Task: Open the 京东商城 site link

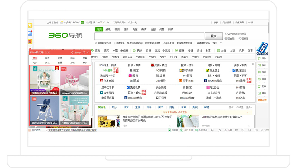Action: pyautogui.click(x=107, y=81)
